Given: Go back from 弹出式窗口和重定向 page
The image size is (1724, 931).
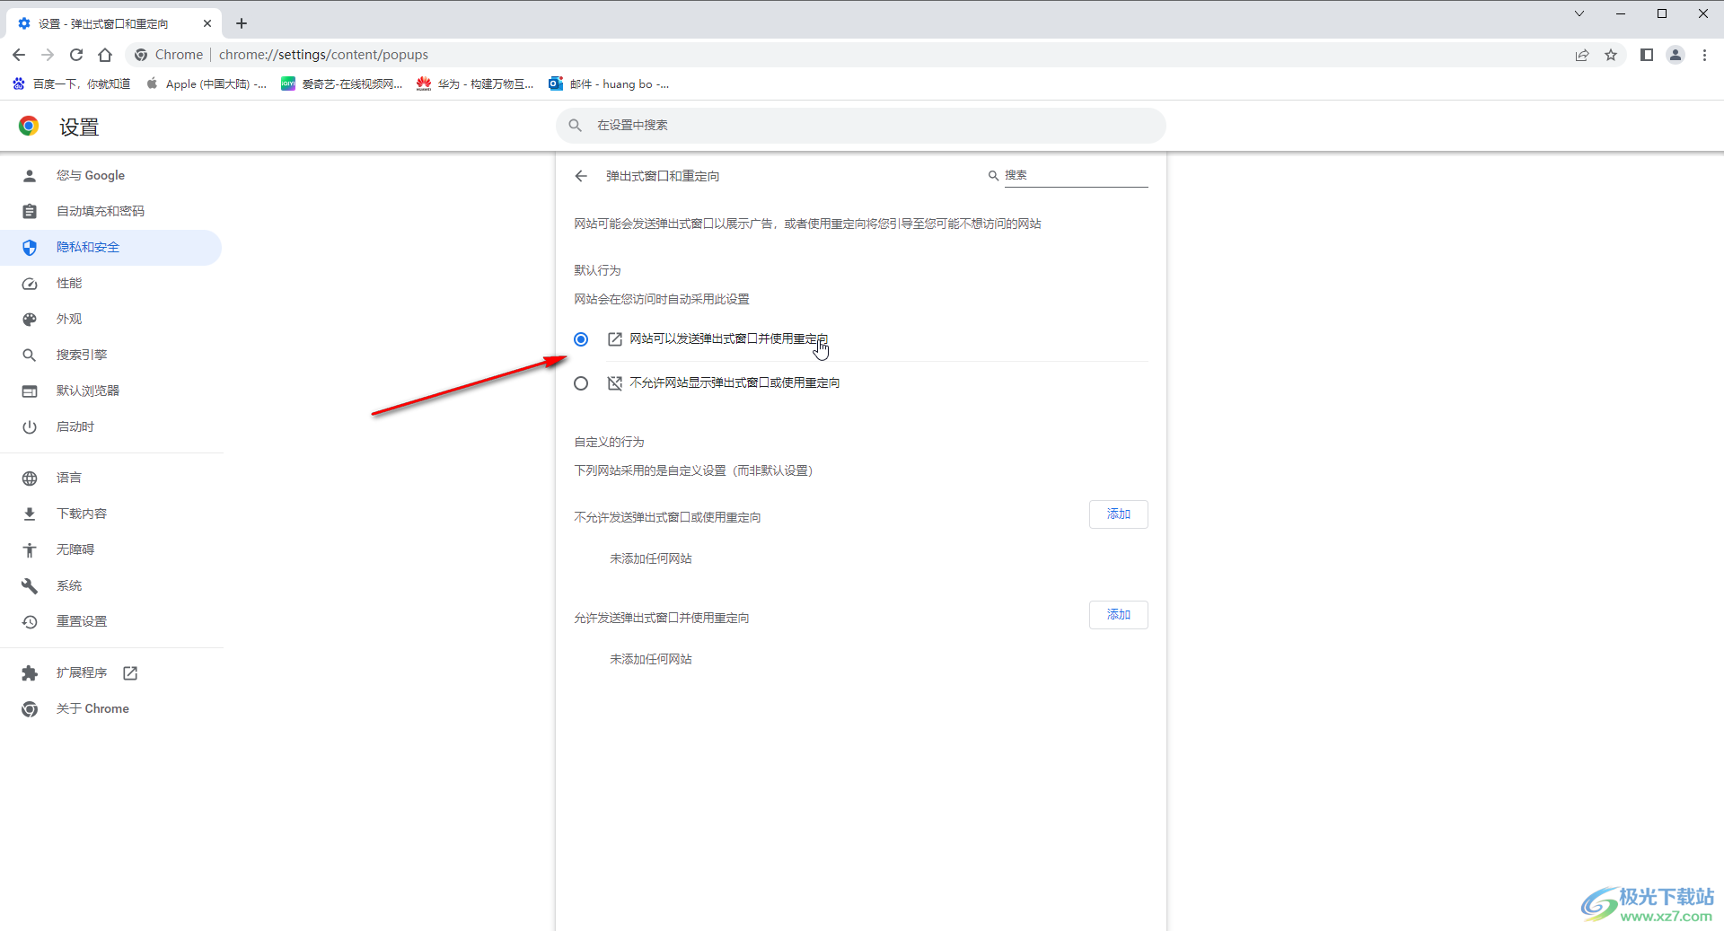Looking at the screenshot, I should point(581,176).
